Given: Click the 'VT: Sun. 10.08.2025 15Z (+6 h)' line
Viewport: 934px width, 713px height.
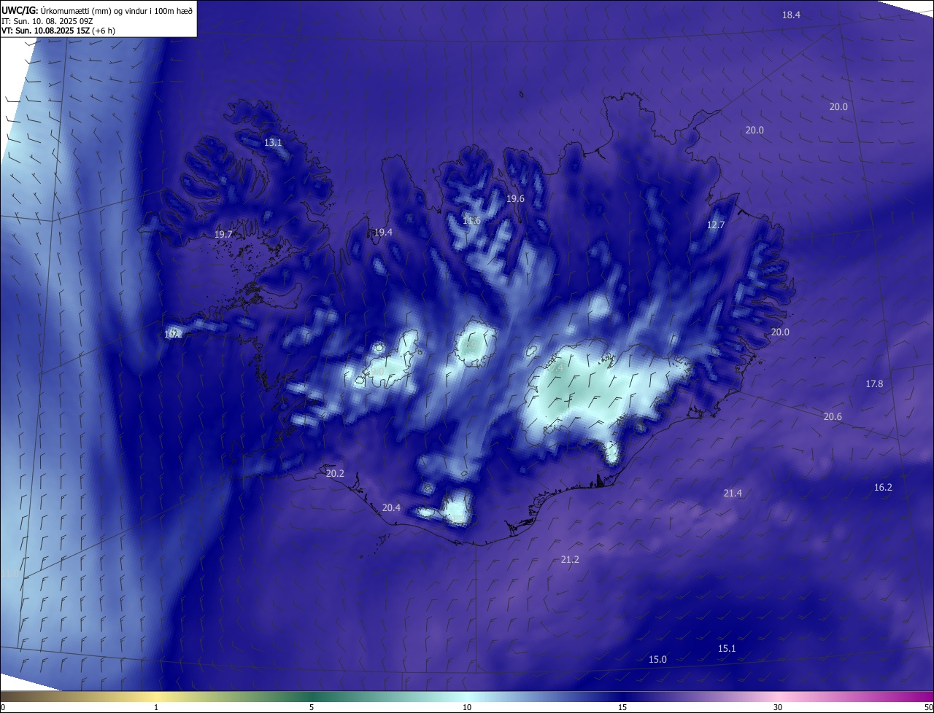Looking at the screenshot, I should tap(58, 31).
